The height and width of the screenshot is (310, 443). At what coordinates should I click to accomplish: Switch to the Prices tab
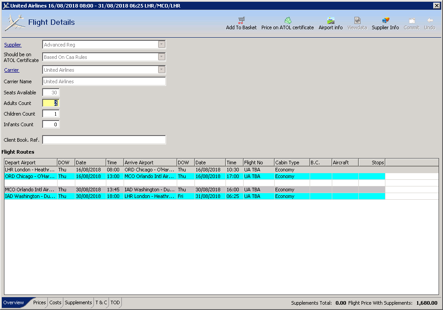tap(39, 302)
